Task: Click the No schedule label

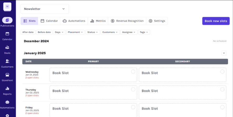Action: 220,41
